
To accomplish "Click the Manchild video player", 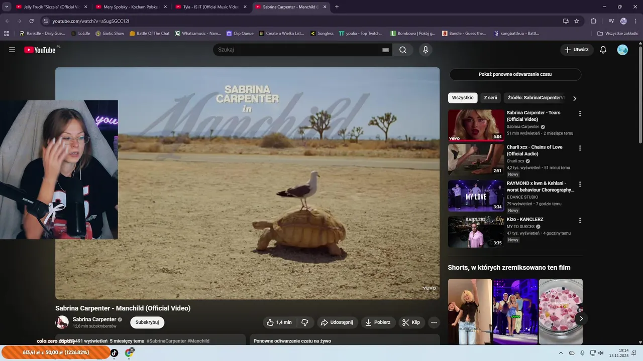I will [x=247, y=184].
